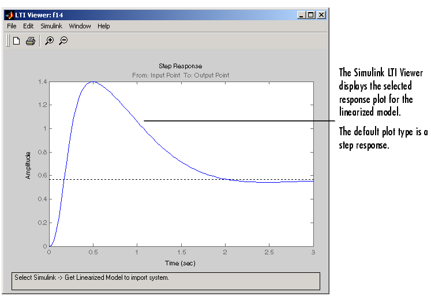
Task: Open the Help menu
Action: (103, 26)
